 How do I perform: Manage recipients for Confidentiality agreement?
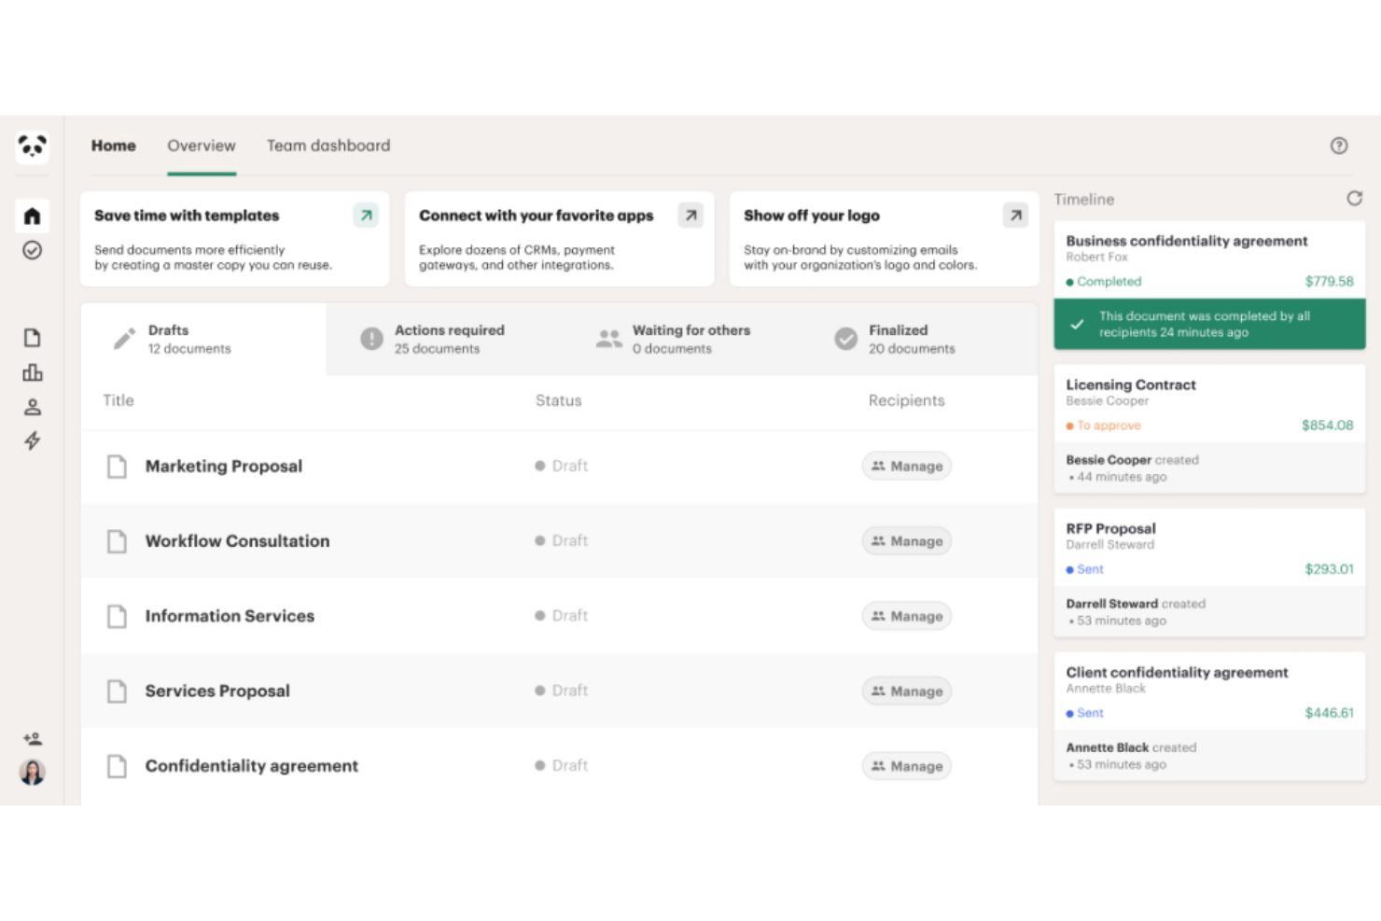(x=906, y=765)
